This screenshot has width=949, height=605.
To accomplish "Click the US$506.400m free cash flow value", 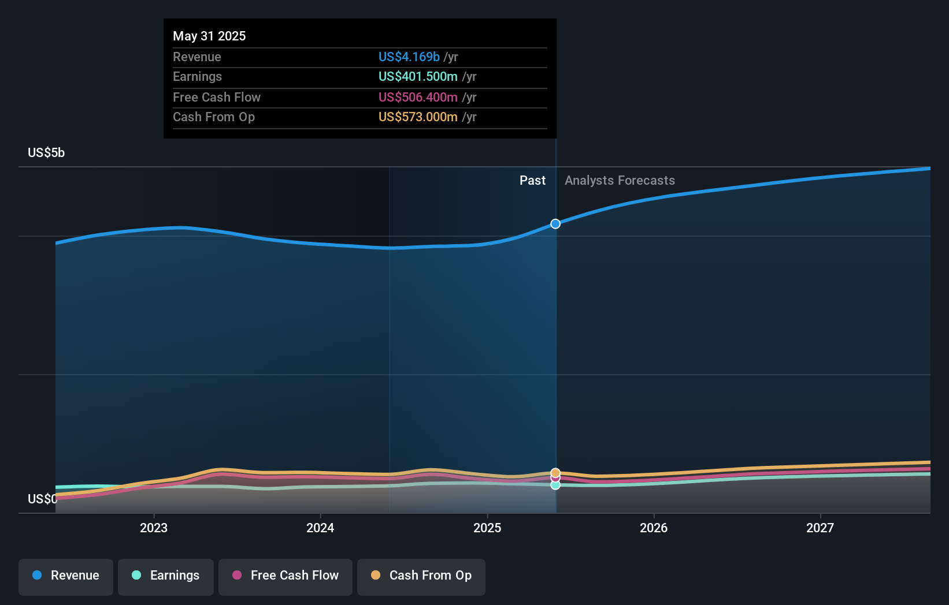I will pos(418,97).
